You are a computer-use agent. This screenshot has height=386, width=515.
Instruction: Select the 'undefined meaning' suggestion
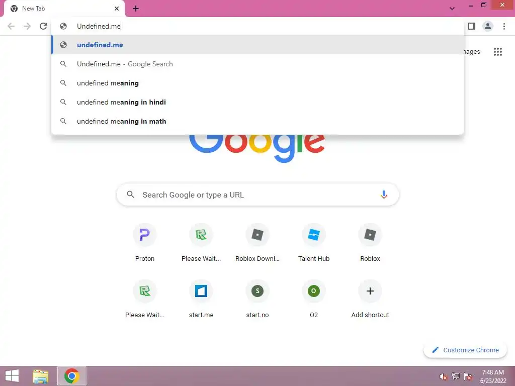[257, 83]
